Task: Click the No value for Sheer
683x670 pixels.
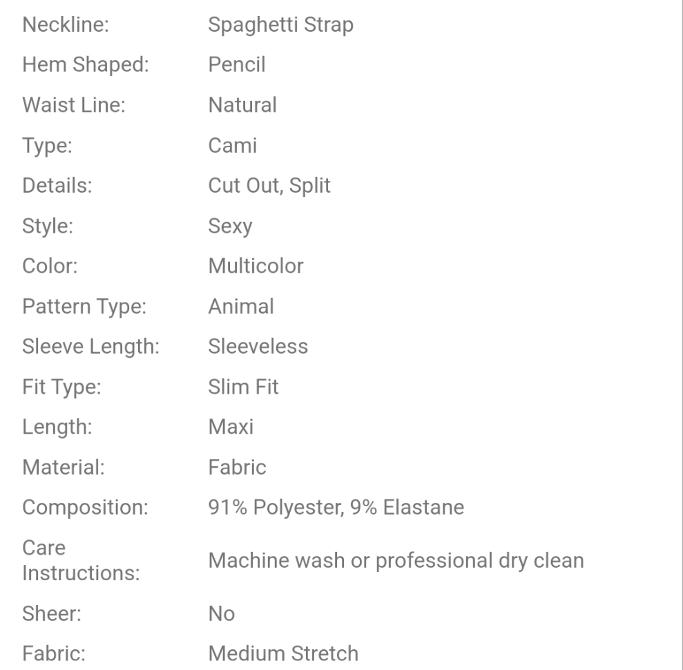Action: coord(221,613)
